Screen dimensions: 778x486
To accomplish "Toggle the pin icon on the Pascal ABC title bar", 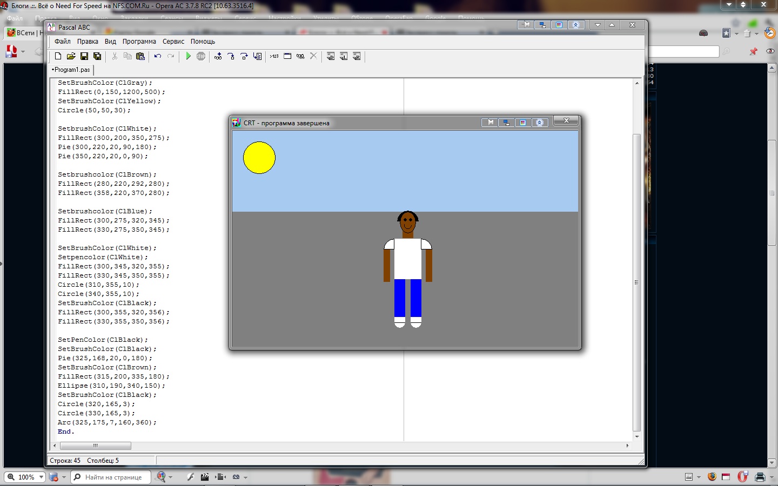I will click(x=526, y=25).
